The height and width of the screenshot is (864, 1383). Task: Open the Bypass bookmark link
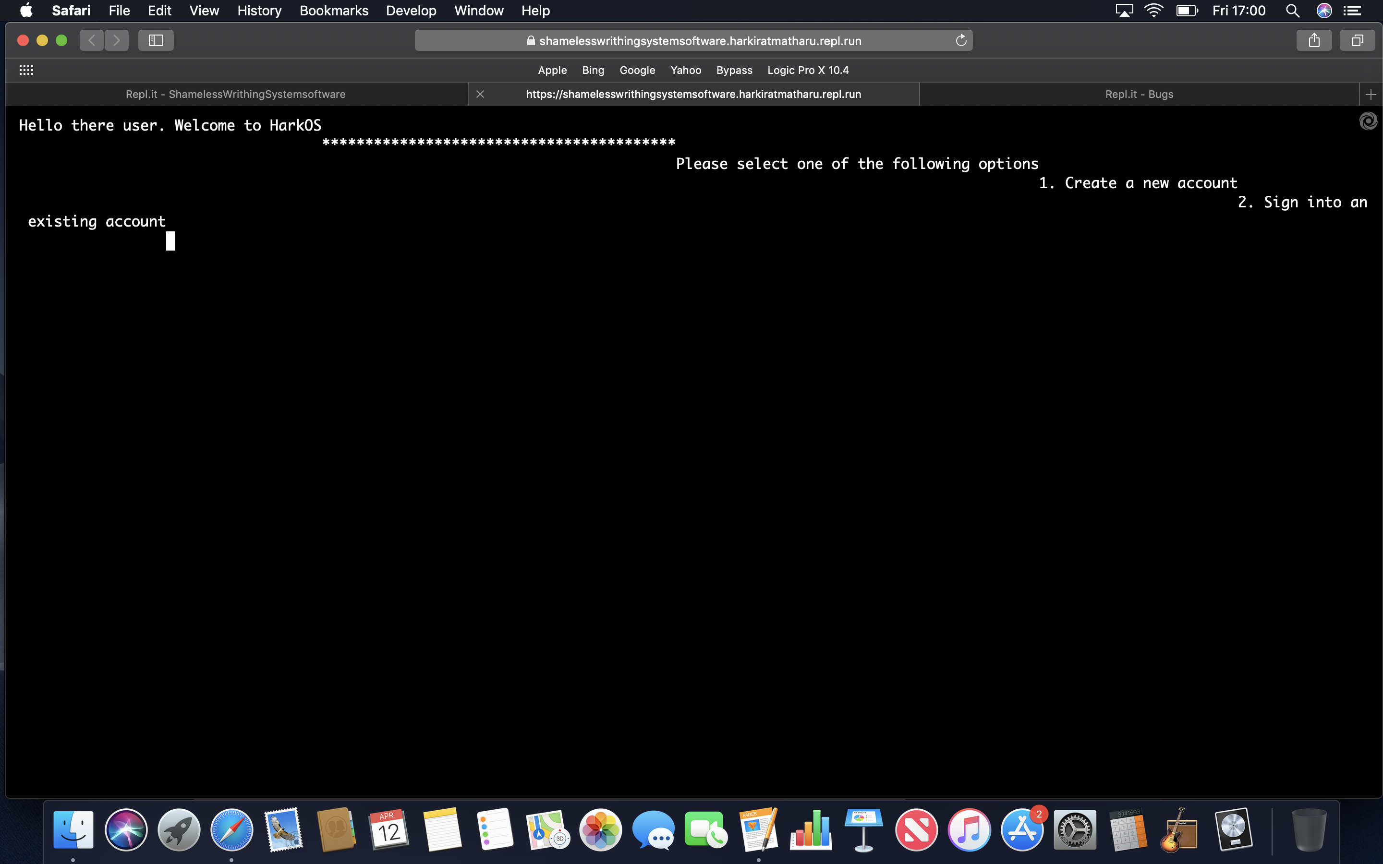pos(734,70)
